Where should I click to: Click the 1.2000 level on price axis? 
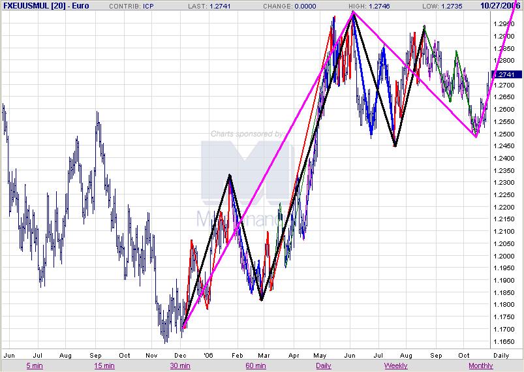[x=504, y=256]
